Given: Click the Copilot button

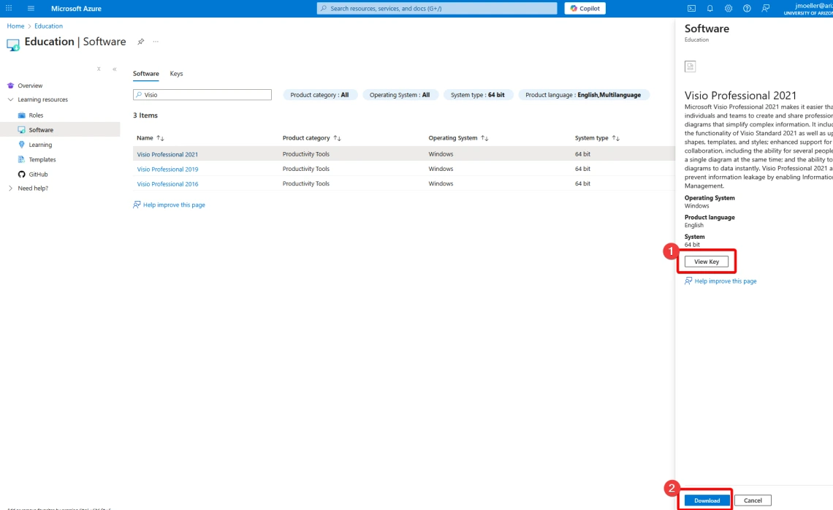Looking at the screenshot, I should 585,8.
